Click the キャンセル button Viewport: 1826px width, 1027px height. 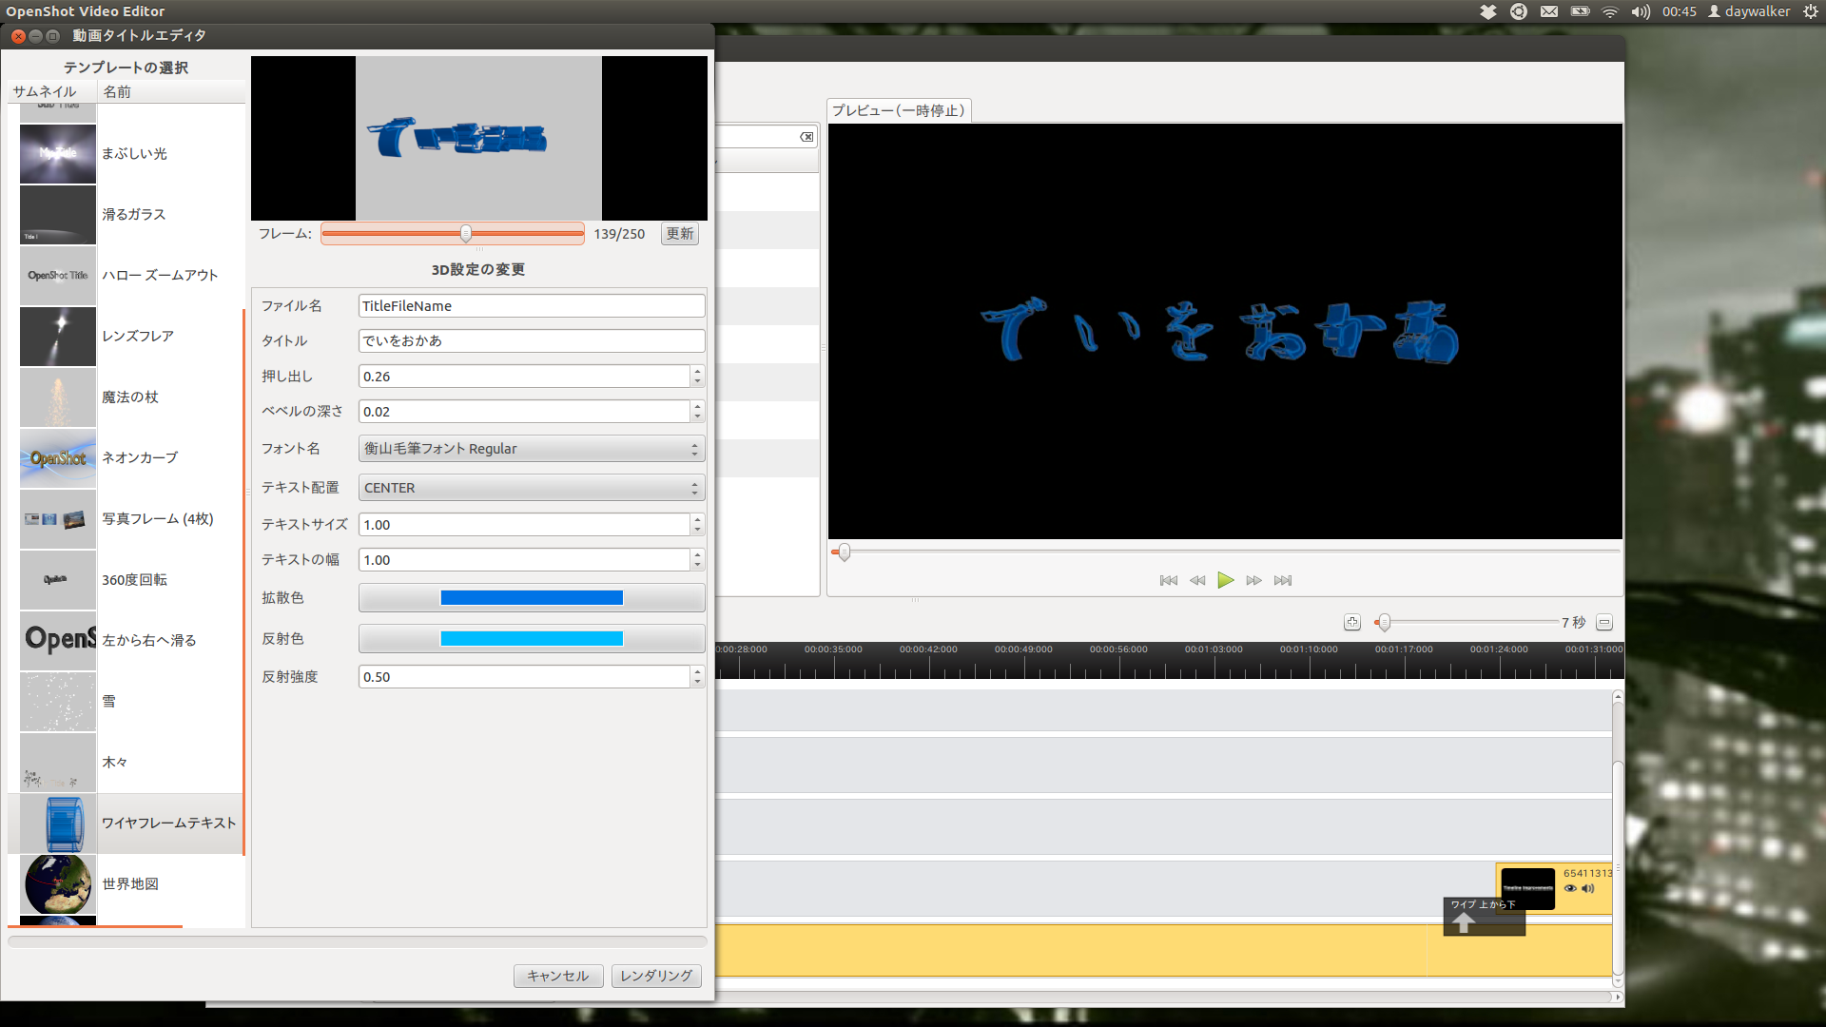(x=556, y=975)
